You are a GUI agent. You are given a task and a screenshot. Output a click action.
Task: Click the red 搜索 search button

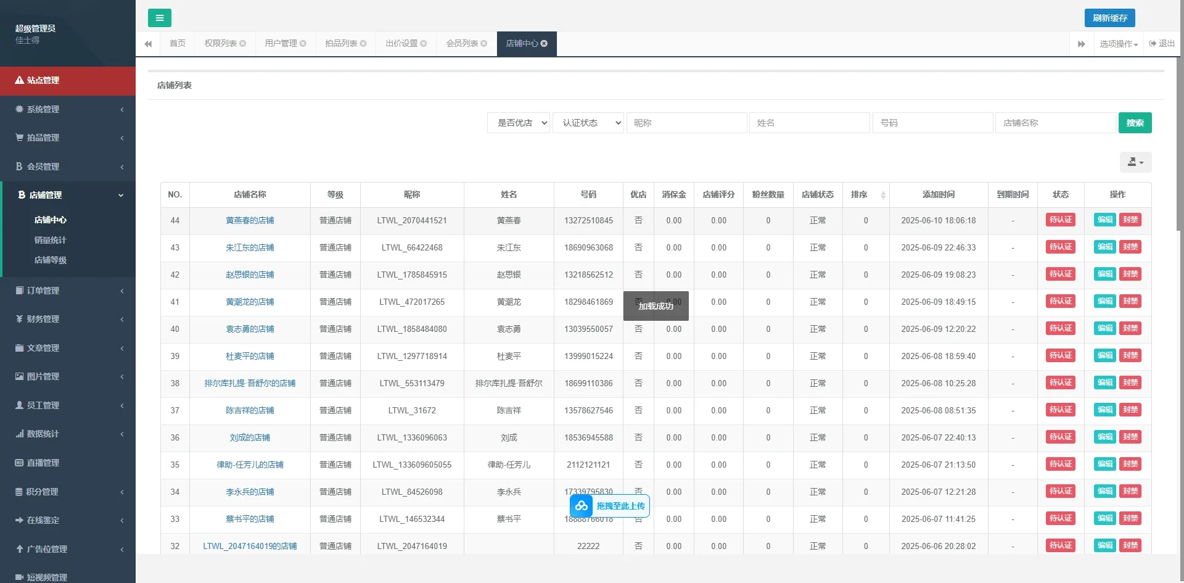point(1135,123)
